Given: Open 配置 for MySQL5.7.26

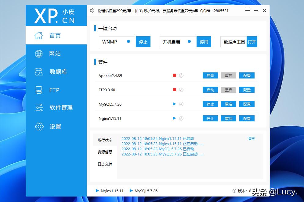Looking at the screenshot, I should (x=247, y=104).
